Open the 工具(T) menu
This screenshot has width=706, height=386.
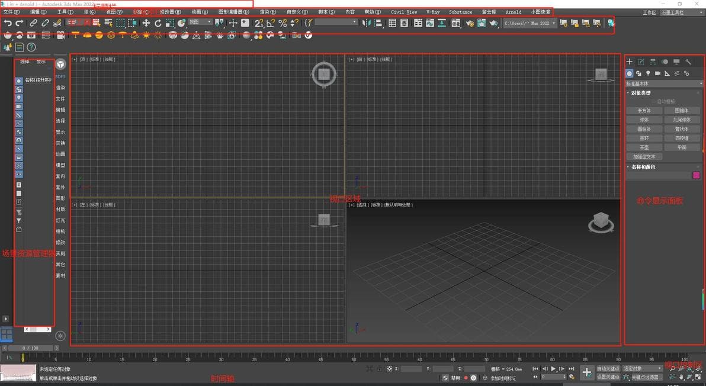pos(65,12)
